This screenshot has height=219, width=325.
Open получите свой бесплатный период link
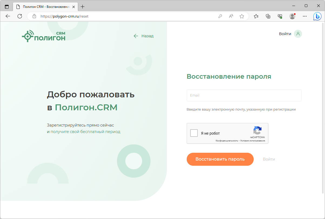click(85, 132)
